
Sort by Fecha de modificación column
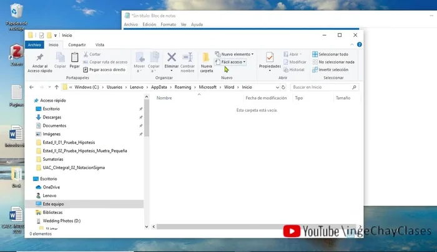click(266, 98)
